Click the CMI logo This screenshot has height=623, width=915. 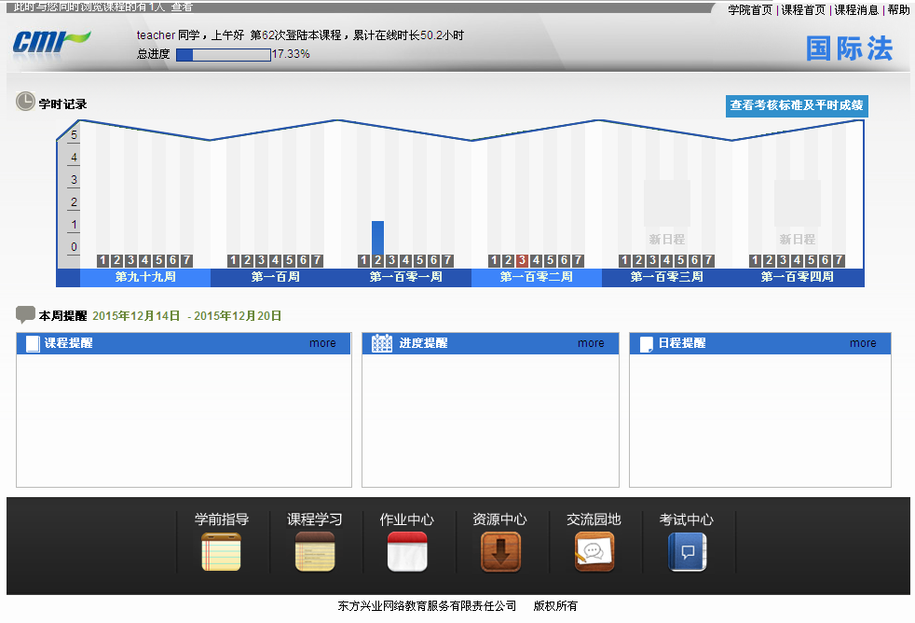[51, 42]
